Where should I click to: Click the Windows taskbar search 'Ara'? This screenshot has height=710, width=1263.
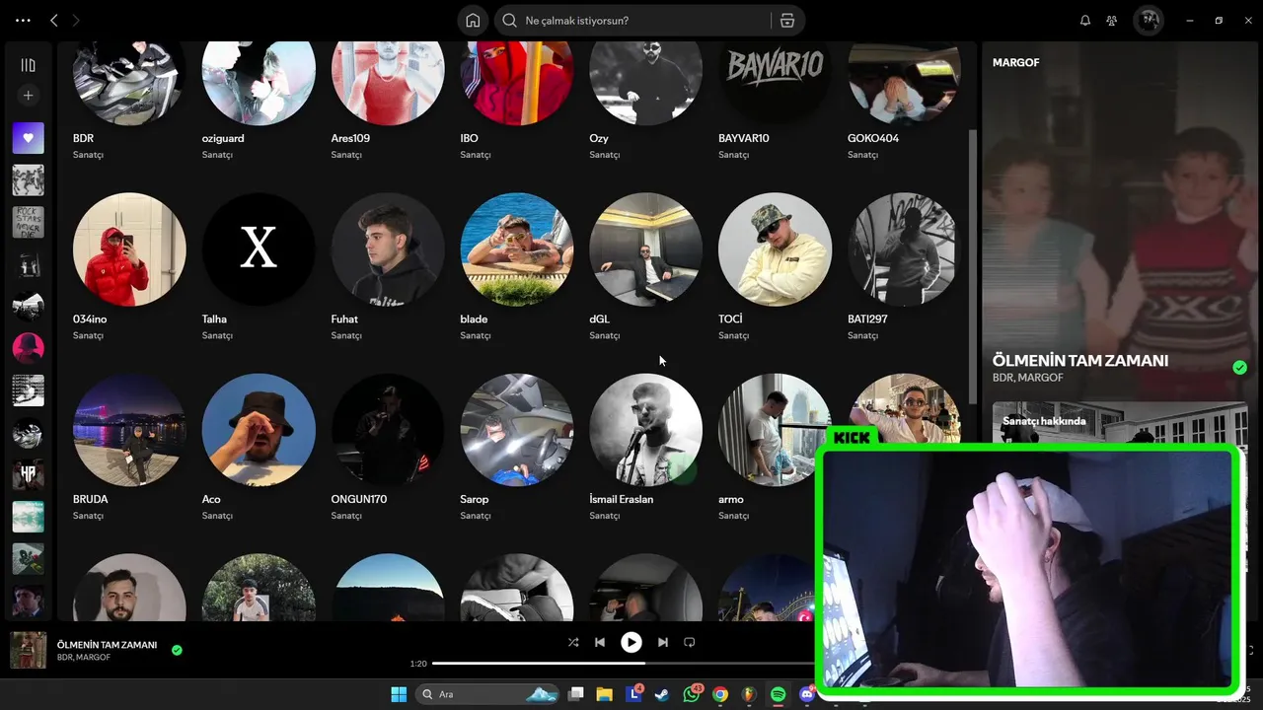(x=489, y=694)
